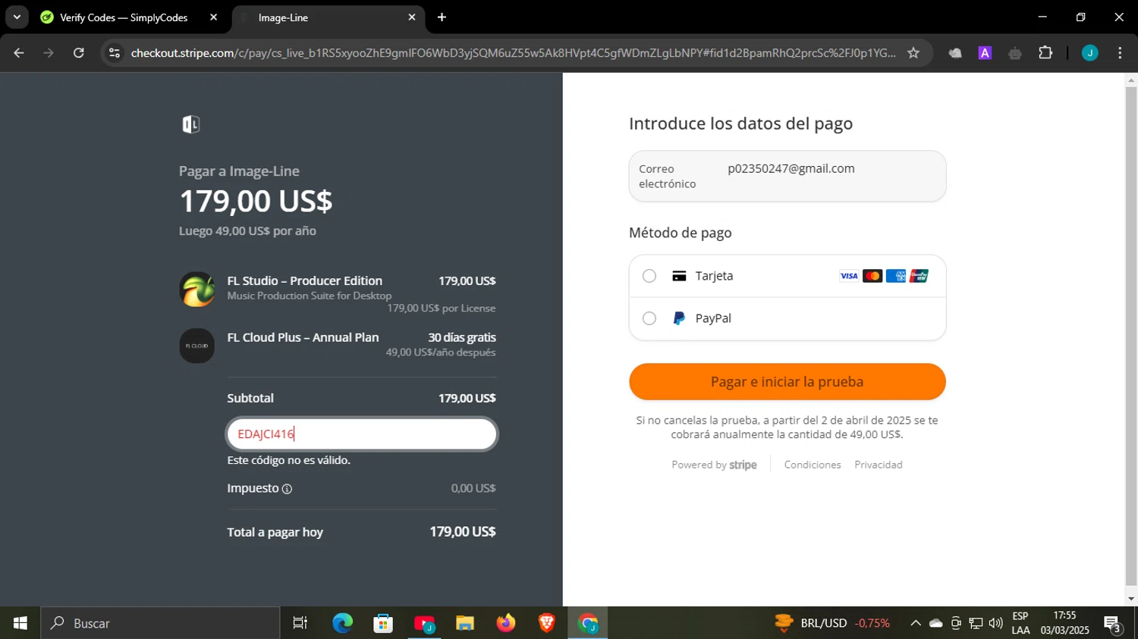The height and width of the screenshot is (639, 1138).
Task: Click the American Express logo
Action: pyautogui.click(x=896, y=276)
